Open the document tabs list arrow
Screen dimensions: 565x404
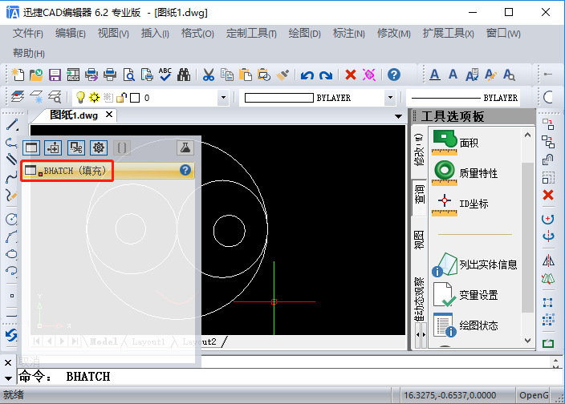click(x=398, y=116)
